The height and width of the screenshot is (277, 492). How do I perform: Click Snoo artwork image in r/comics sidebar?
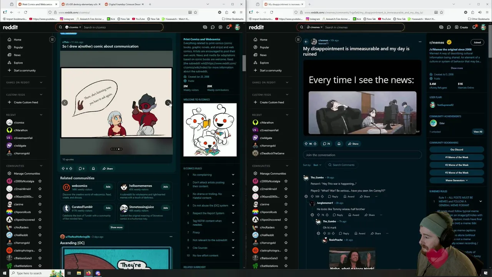[x=210, y=130]
